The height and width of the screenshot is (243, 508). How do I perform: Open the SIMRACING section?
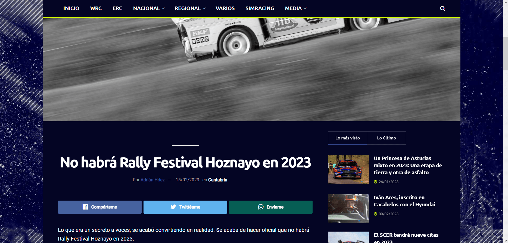[260, 8]
